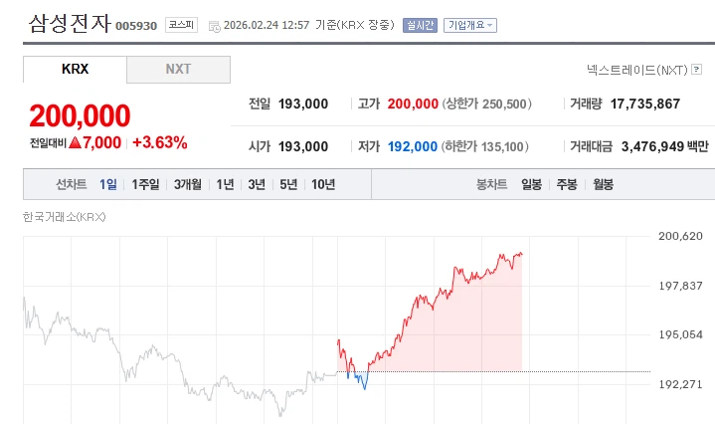This screenshot has height=424, width=715.
Task: Switch to 주봉 weekly candle chart
Action: tap(567, 184)
